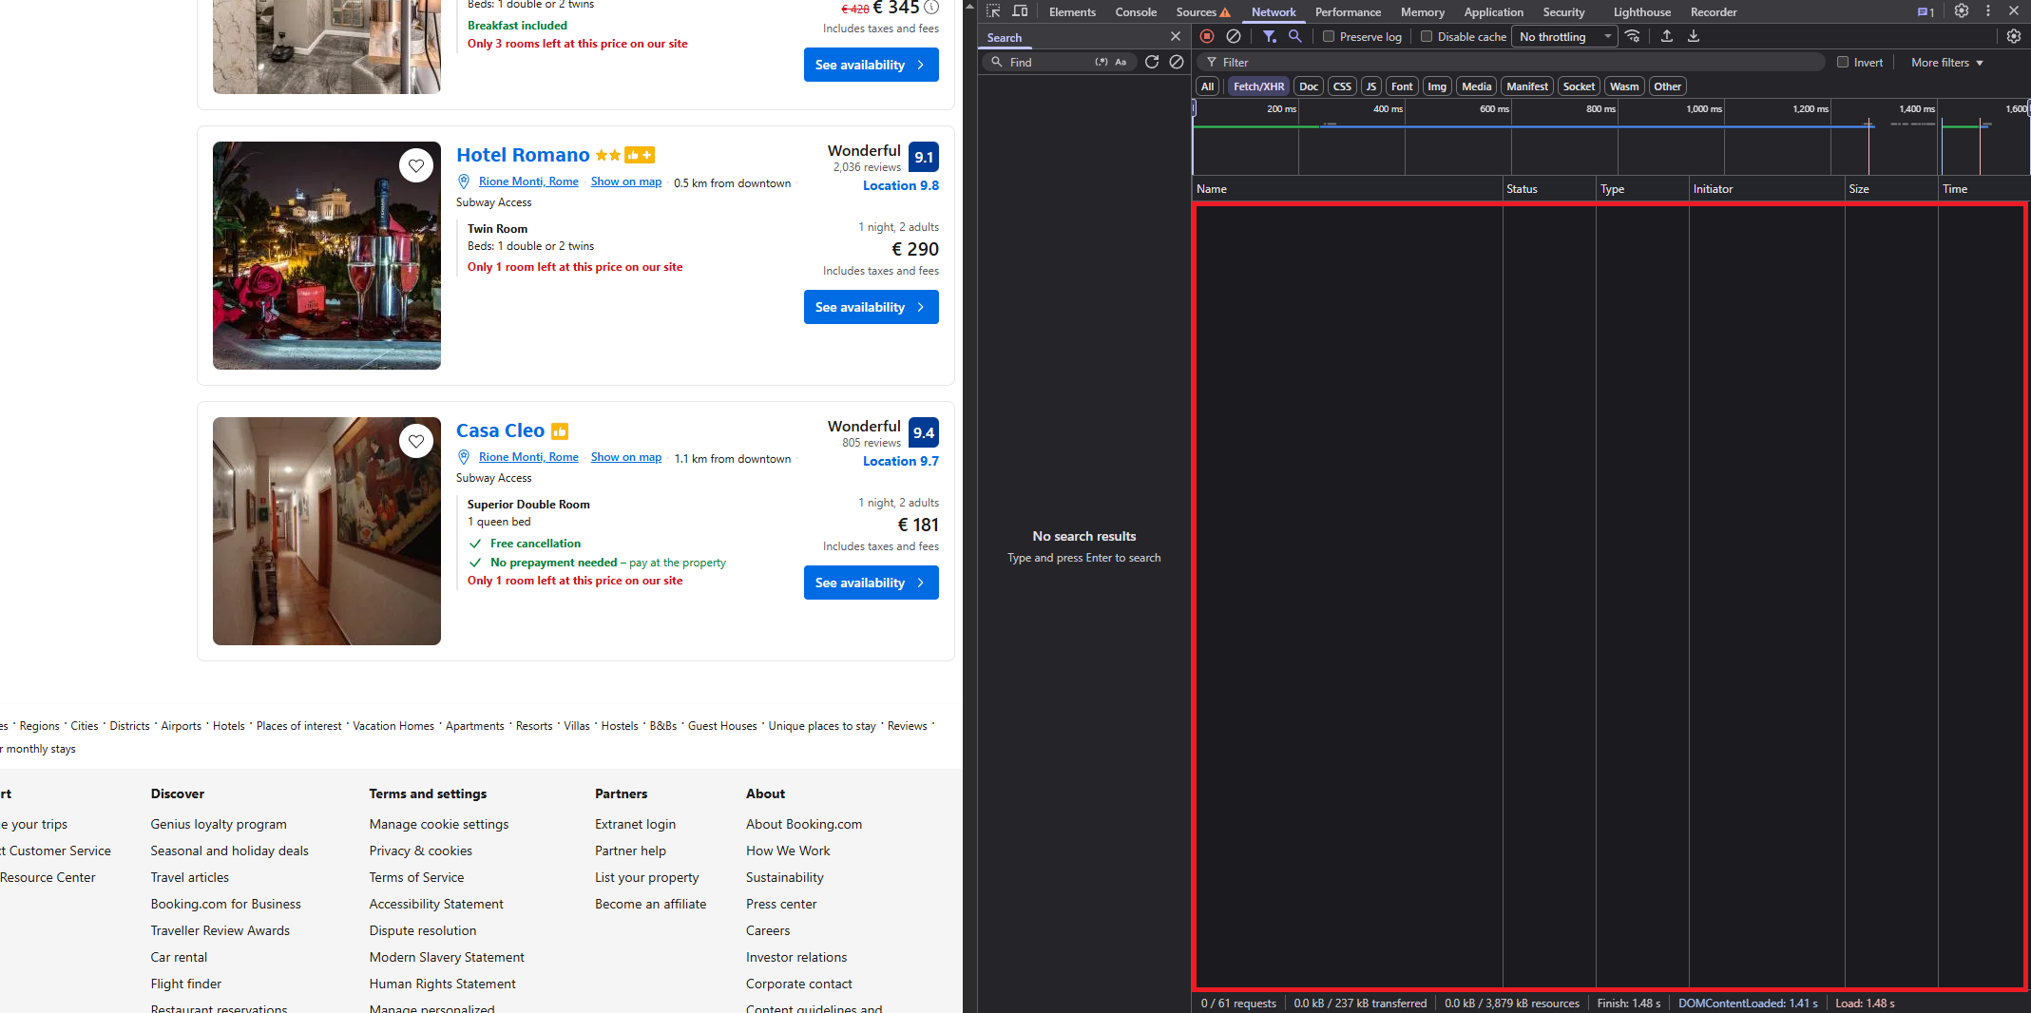Open the Performance tab
The image size is (2031, 1013).
coord(1348,12)
